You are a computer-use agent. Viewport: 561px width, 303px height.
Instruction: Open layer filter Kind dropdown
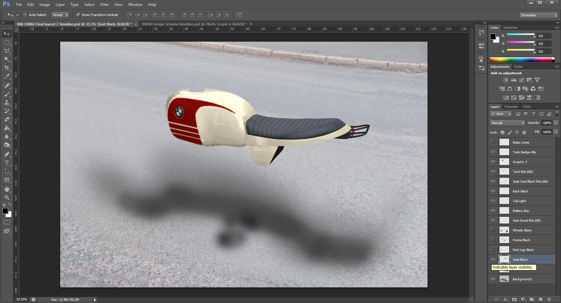[x=501, y=114]
